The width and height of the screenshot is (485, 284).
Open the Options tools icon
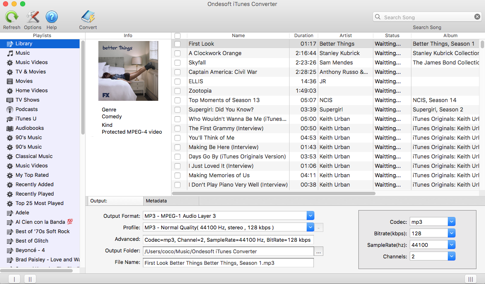(33, 17)
